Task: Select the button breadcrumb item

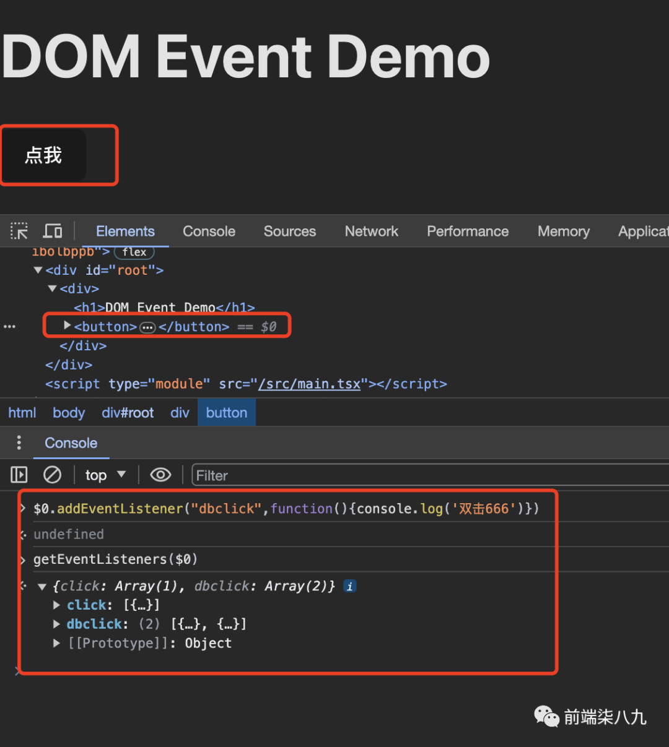Action: point(227,413)
